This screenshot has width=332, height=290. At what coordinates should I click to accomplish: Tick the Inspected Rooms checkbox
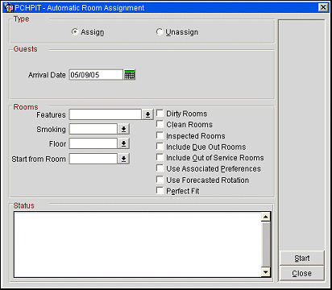(160, 135)
